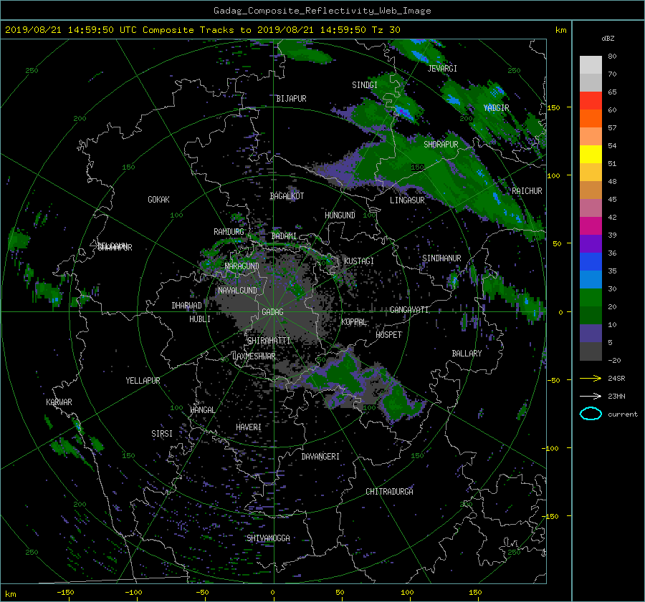
Task: Click the KOPPAL city label
Action: coord(354,322)
